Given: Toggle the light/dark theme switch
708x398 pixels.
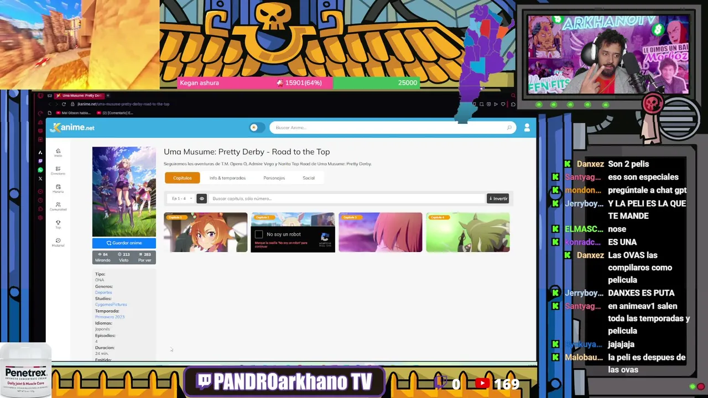Looking at the screenshot, I should pos(256,128).
